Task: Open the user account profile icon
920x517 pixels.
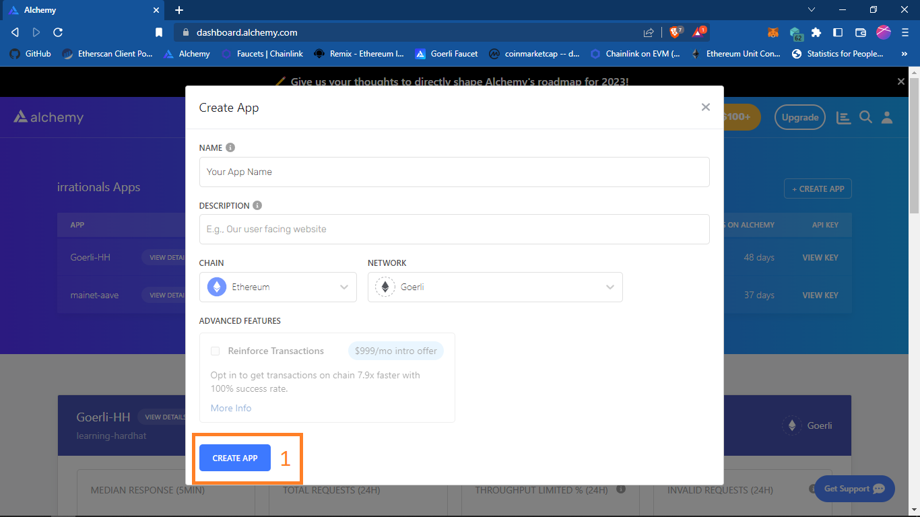Action: [x=887, y=117]
